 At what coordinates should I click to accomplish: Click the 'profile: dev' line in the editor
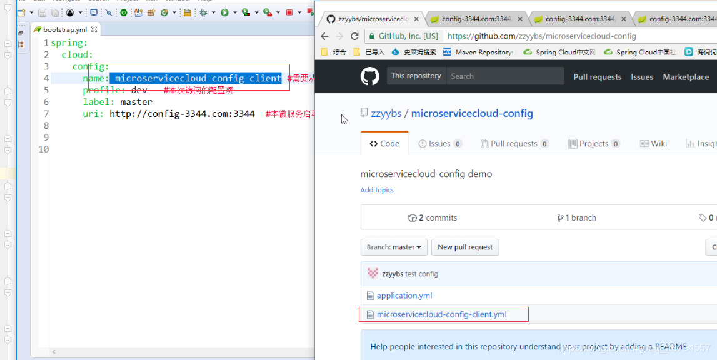(115, 90)
